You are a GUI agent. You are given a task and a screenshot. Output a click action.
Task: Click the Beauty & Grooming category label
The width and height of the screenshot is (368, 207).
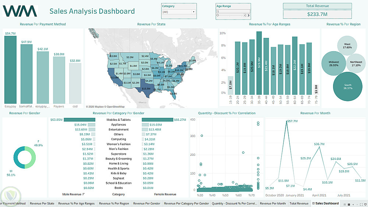pos(118,159)
